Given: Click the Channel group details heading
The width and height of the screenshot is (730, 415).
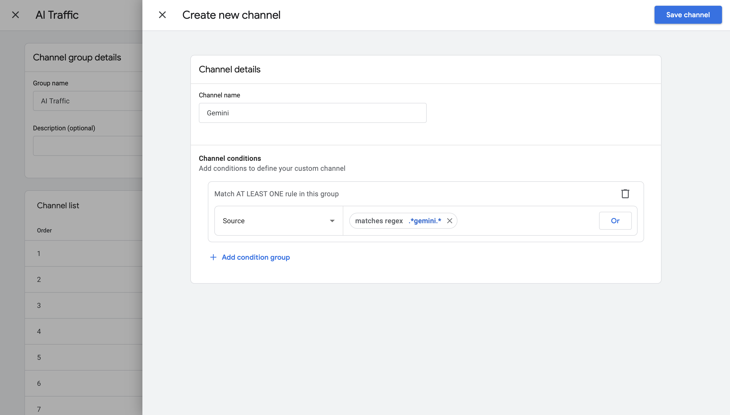Looking at the screenshot, I should point(77,57).
